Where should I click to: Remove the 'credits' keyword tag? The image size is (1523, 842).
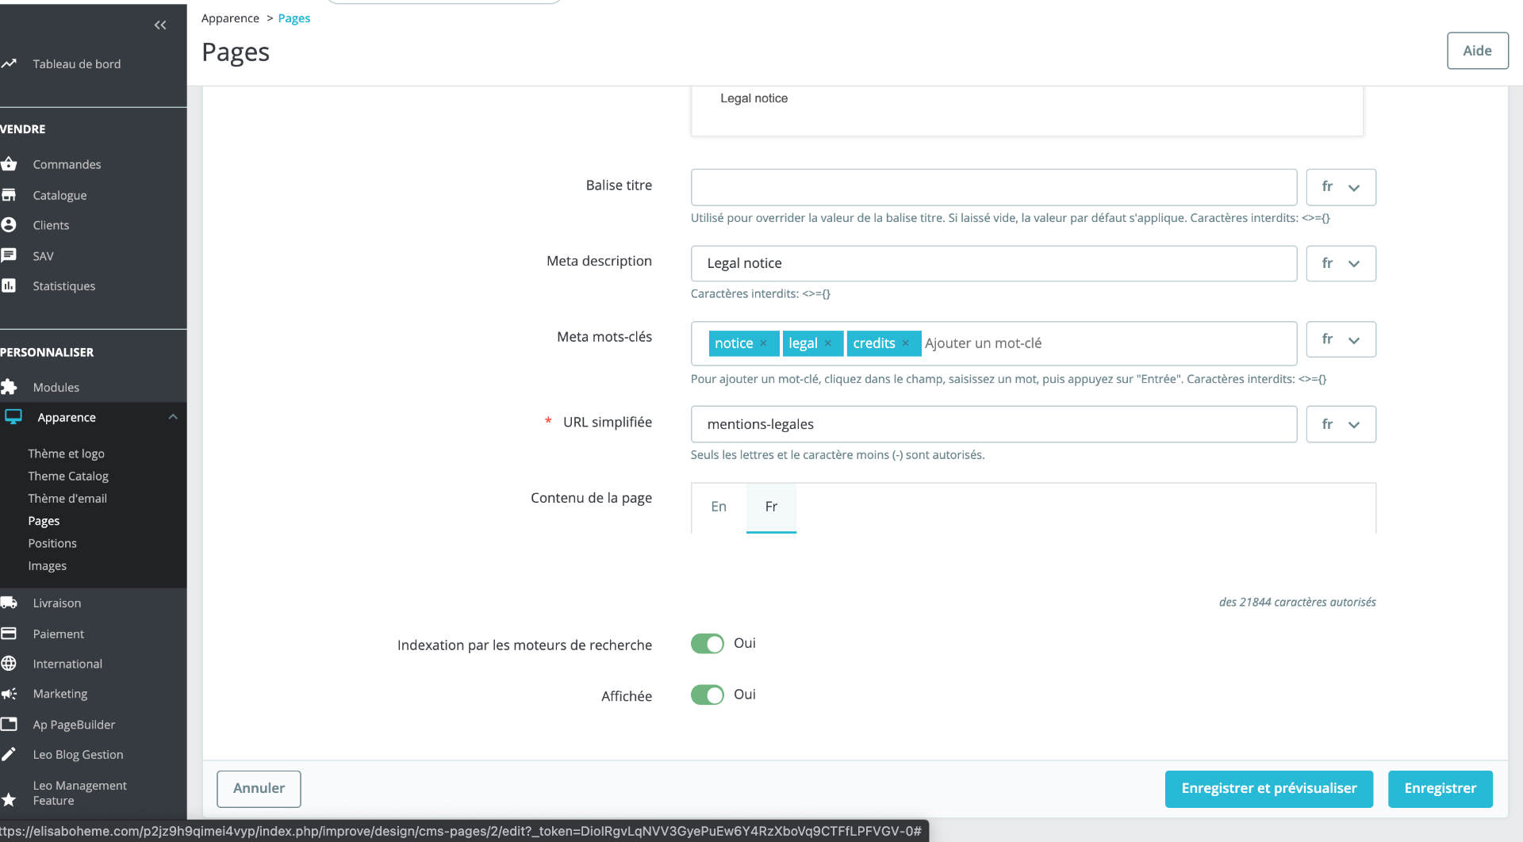point(905,343)
